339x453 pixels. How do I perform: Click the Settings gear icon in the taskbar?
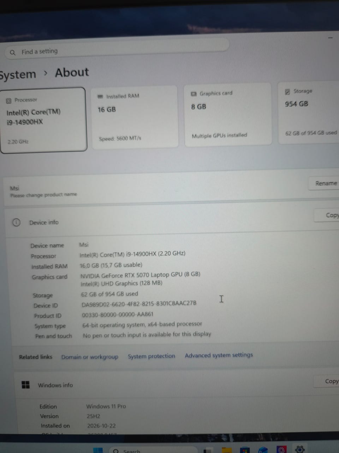300,449
